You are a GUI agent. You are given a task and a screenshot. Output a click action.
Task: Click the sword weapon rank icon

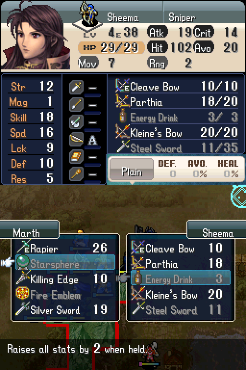coord(76,87)
